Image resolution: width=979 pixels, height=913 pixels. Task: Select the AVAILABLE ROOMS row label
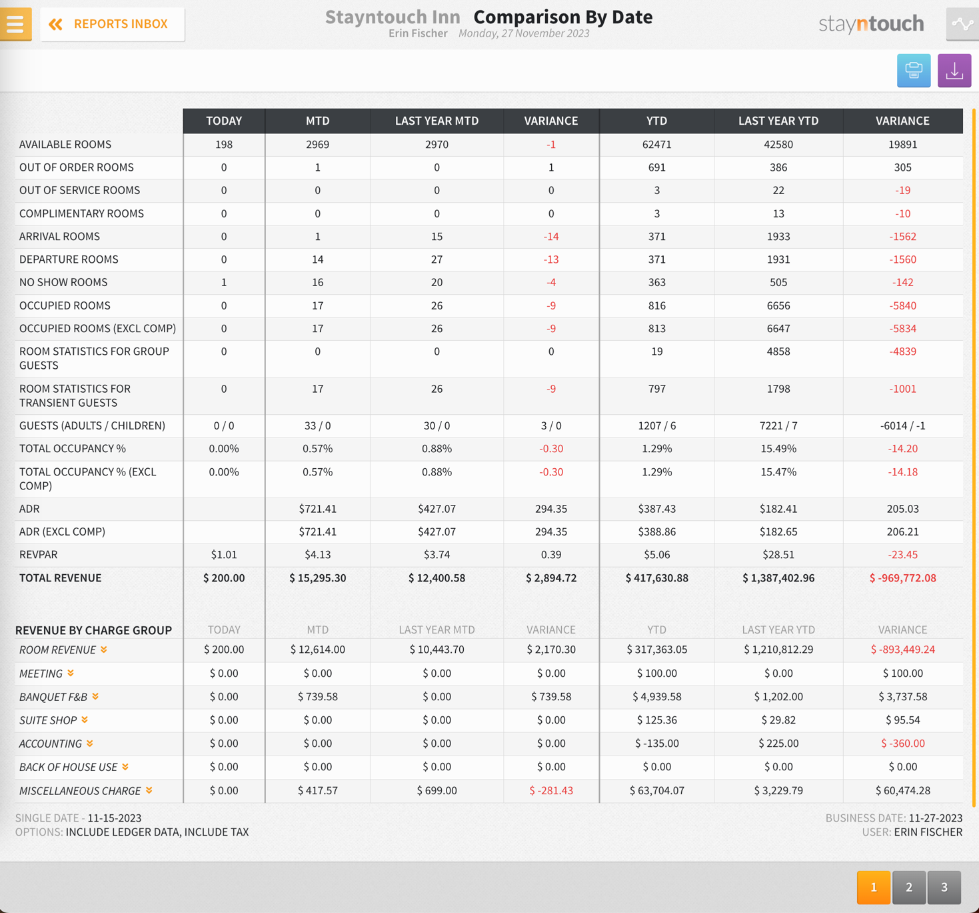point(65,145)
